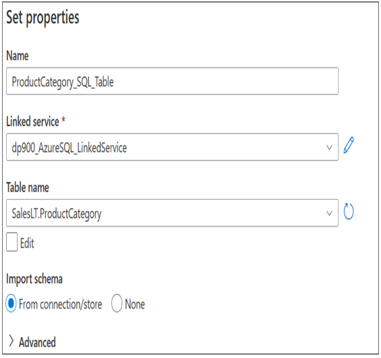
Task: Click the Name field label
Action: click(18, 55)
